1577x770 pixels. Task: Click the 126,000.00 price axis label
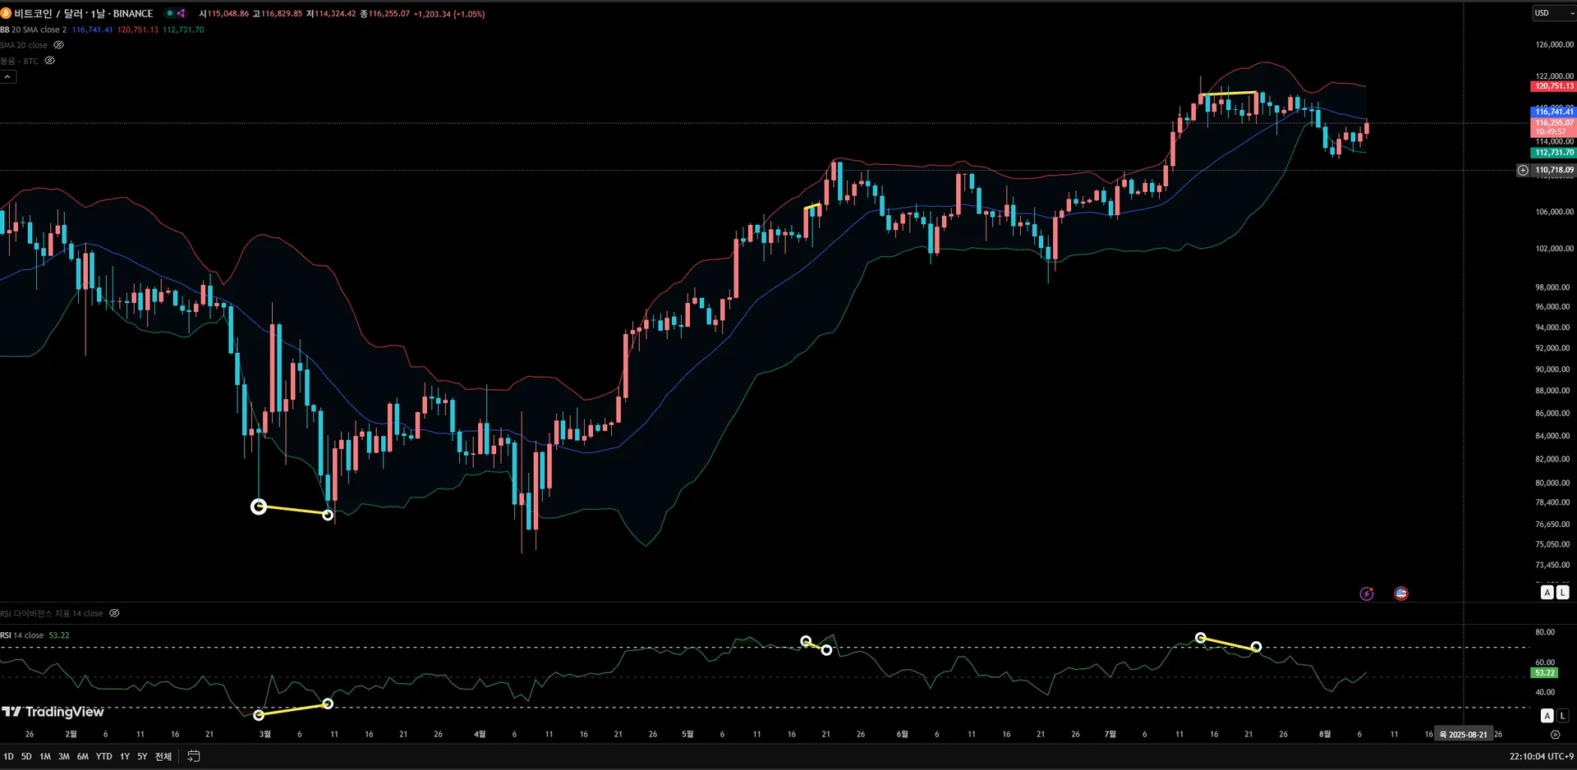1555,45
